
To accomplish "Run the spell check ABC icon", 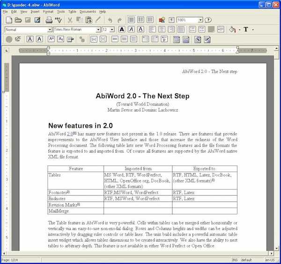I will click(x=59, y=20).
